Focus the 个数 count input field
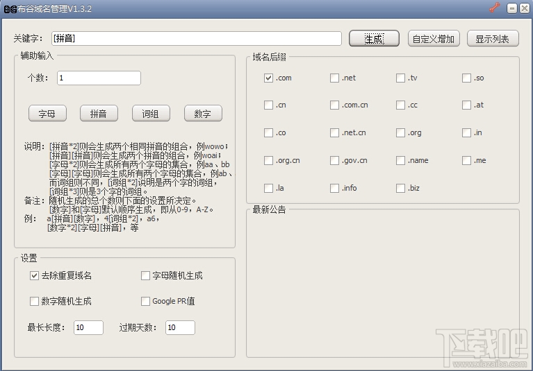Image resolution: width=533 pixels, height=371 pixels. point(99,78)
